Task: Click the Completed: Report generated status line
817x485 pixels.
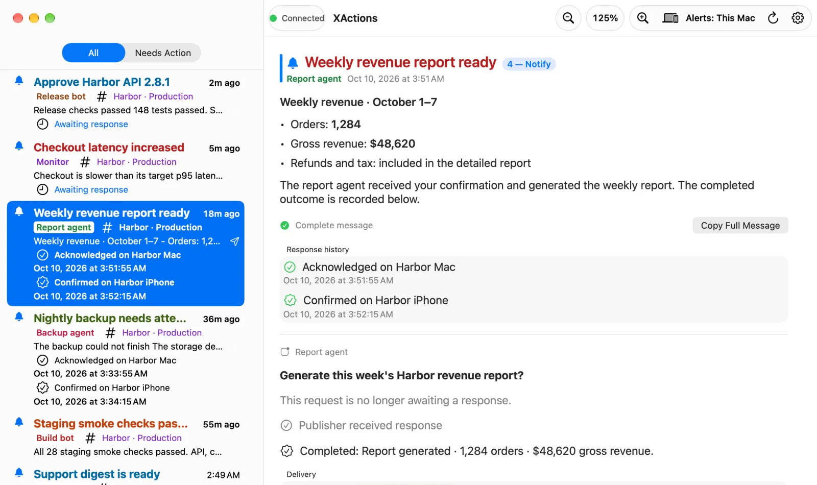Action: (467, 451)
